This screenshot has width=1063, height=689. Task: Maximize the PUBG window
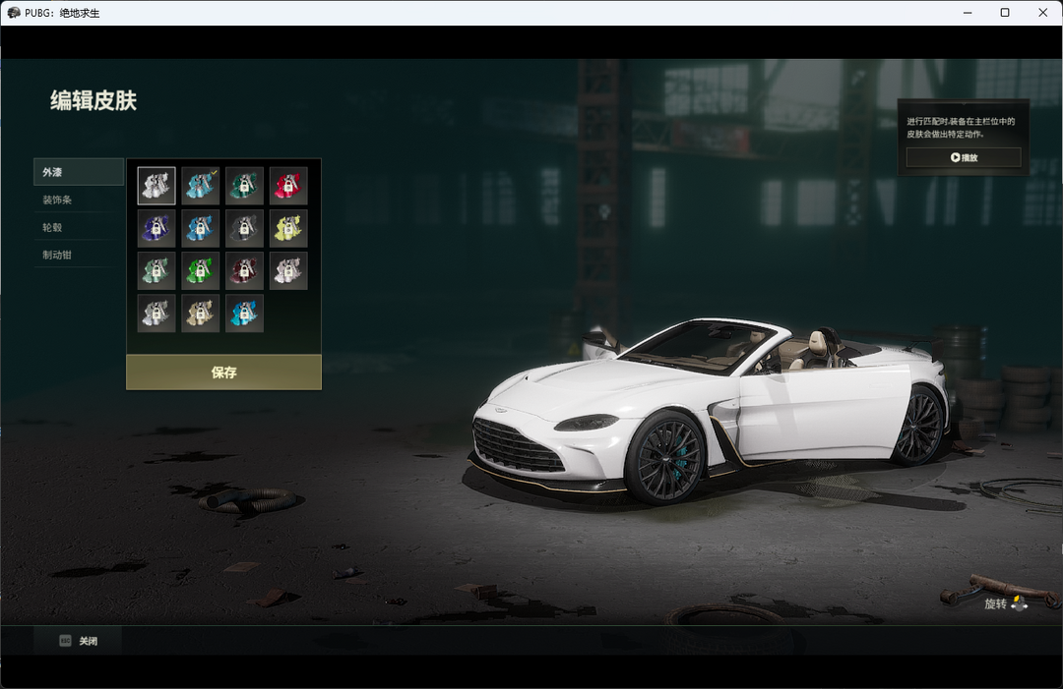tap(1005, 13)
